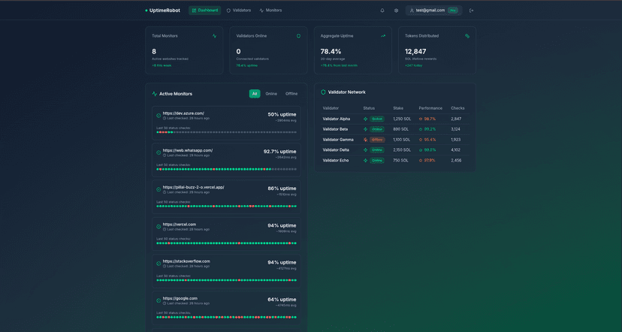
Task: Click the logout arrow icon
Action: [471, 11]
